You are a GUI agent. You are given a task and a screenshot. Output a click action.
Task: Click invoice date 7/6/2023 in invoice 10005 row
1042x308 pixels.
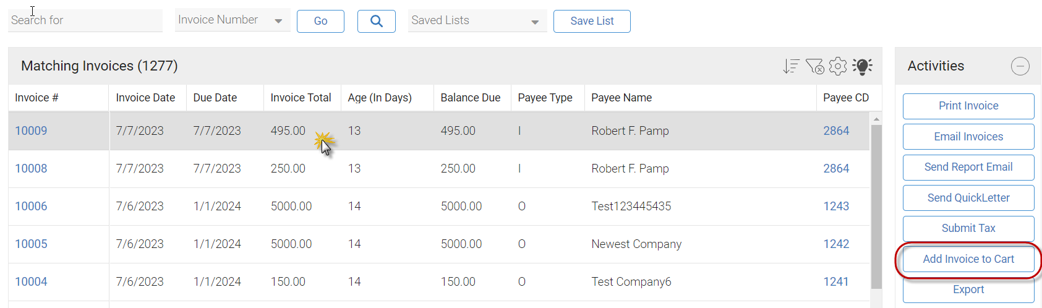tap(140, 244)
